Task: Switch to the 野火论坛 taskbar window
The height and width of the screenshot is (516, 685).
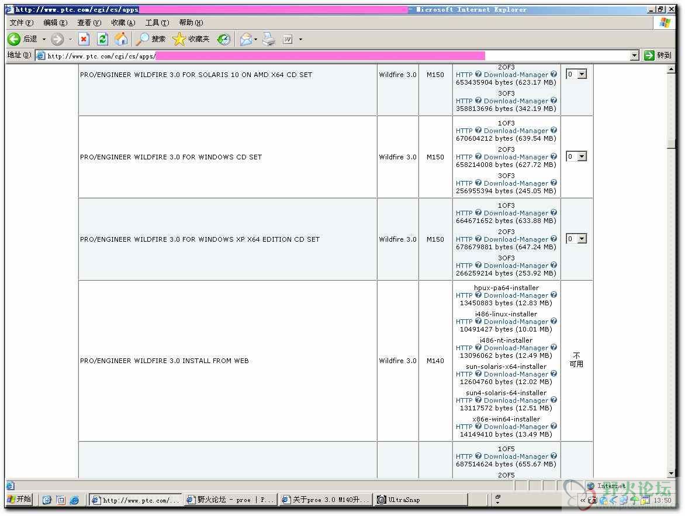Action: [230, 500]
